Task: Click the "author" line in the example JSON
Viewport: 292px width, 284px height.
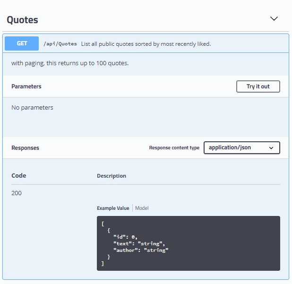Action: (x=140, y=250)
